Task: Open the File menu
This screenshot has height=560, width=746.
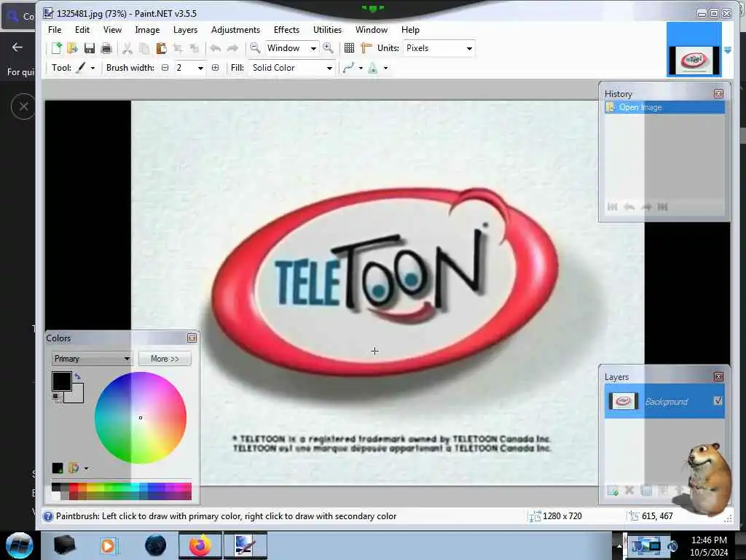Action: coord(55,29)
